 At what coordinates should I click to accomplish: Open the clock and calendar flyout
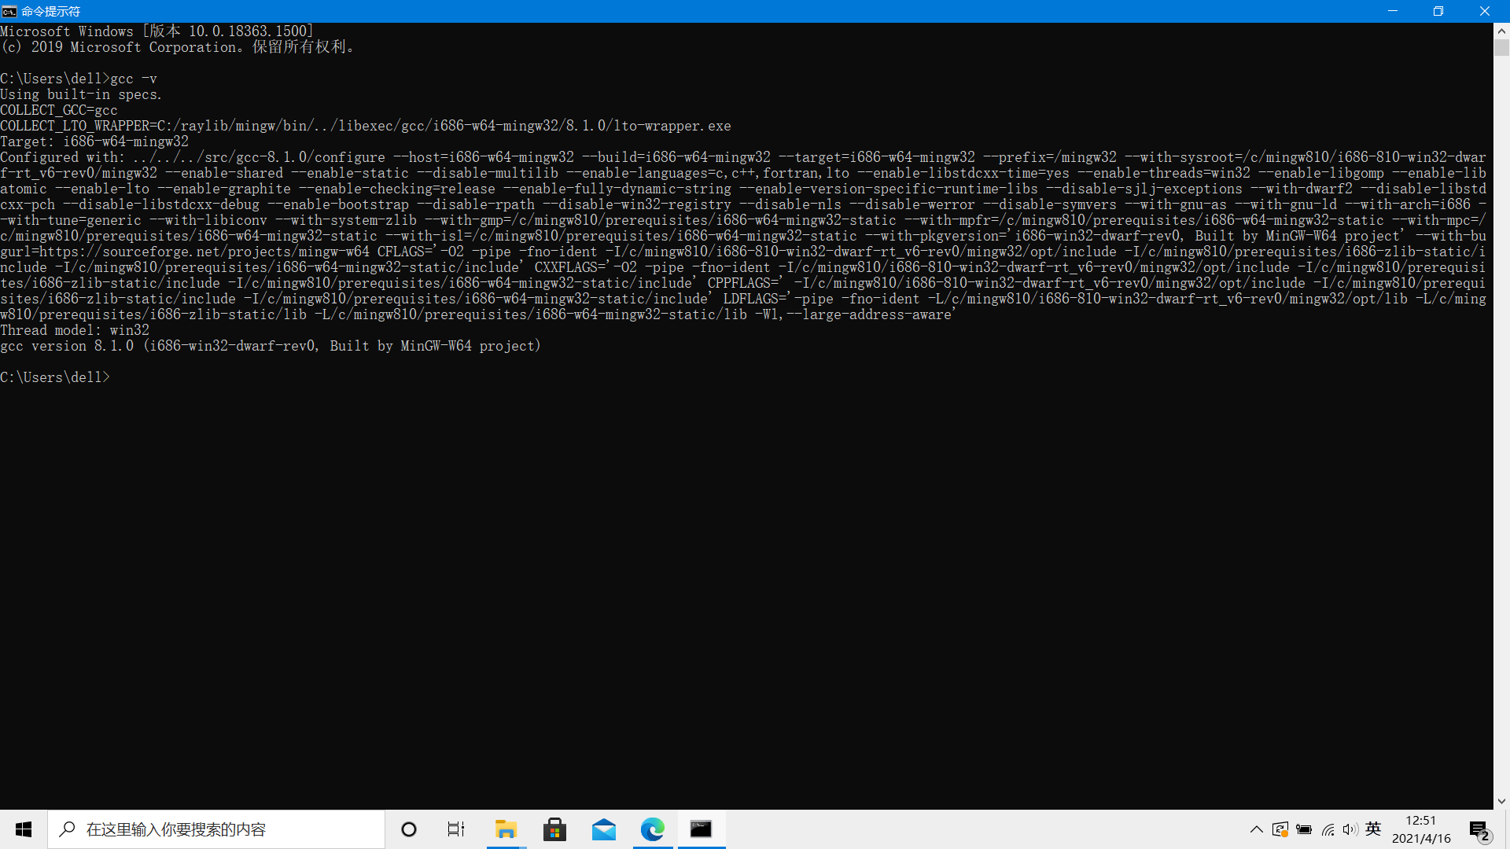[x=1421, y=829]
